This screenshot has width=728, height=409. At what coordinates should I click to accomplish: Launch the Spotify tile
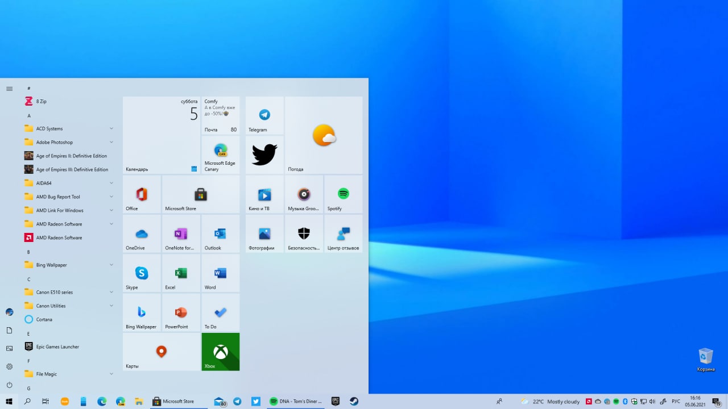coord(344,194)
